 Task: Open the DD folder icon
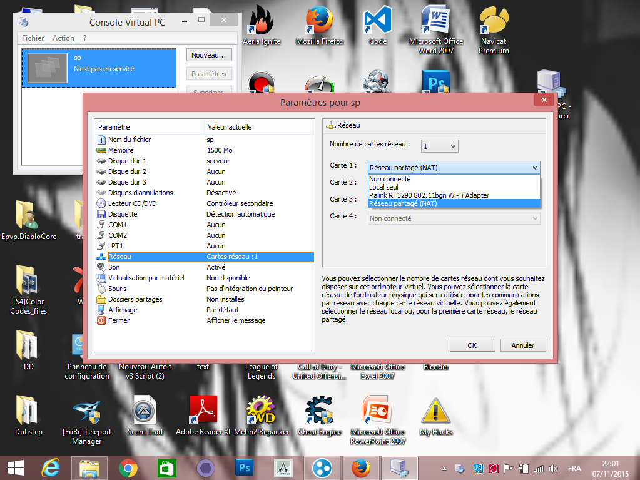pos(29,350)
